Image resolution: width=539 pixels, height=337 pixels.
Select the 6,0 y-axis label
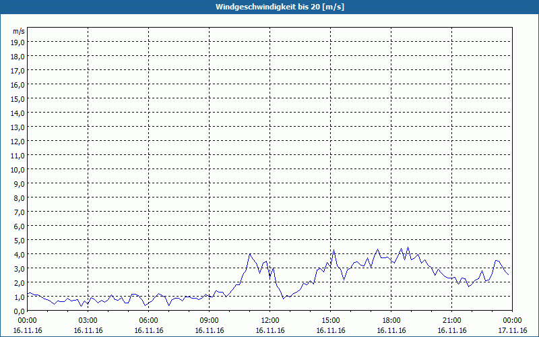click(x=20, y=226)
